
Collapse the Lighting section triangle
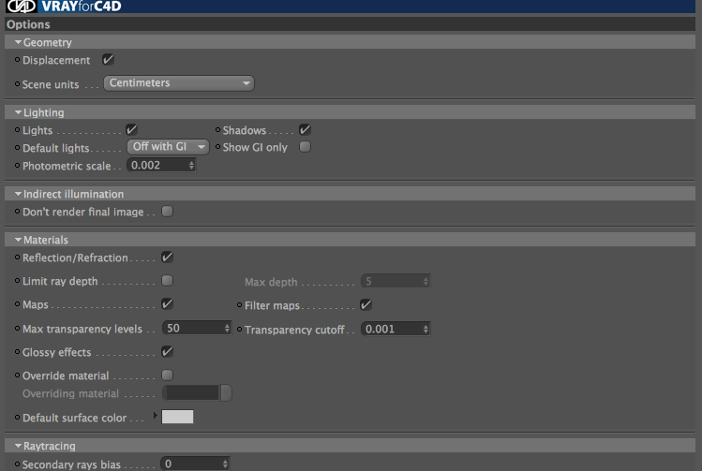coord(18,112)
